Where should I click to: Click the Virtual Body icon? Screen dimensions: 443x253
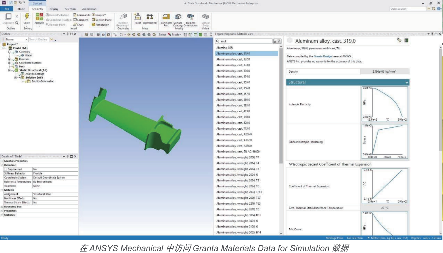pyautogui.click(x=206, y=17)
